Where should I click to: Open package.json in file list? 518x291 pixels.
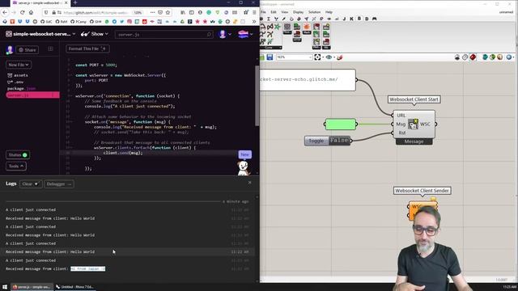coord(22,88)
